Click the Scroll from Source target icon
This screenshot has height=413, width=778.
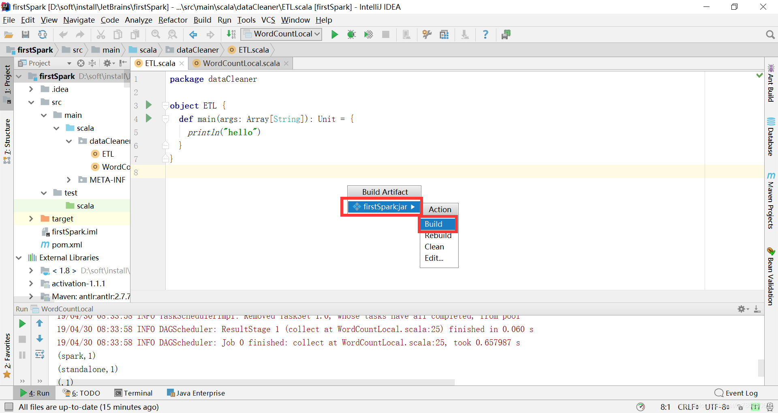pyautogui.click(x=81, y=63)
